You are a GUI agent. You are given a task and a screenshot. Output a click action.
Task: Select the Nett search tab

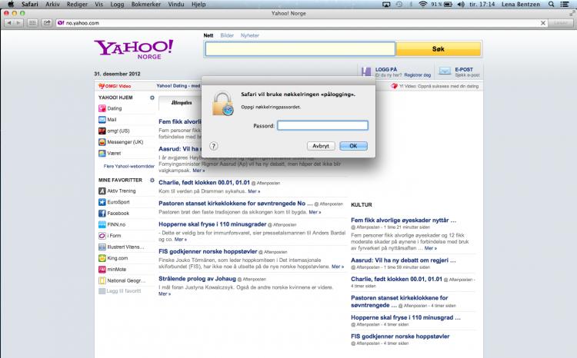[208, 35]
